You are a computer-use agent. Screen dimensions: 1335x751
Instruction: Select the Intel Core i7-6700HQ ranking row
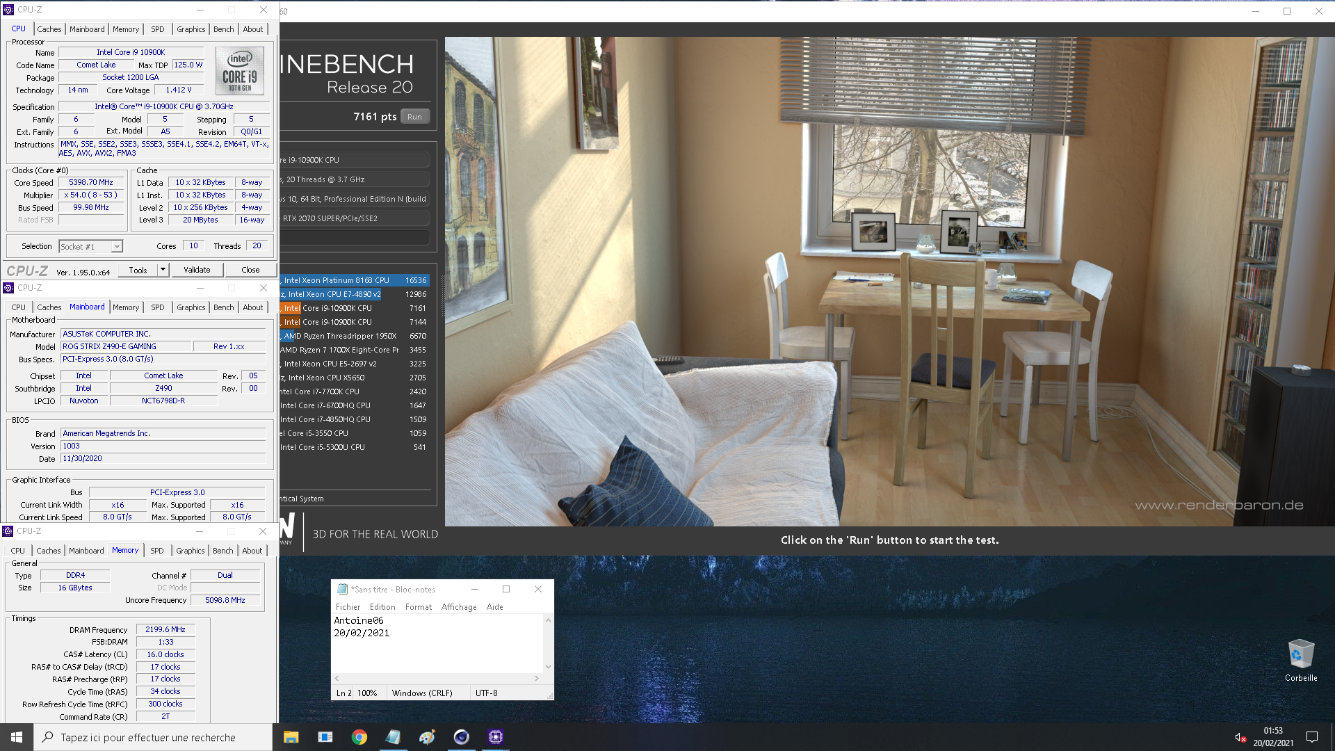(355, 405)
